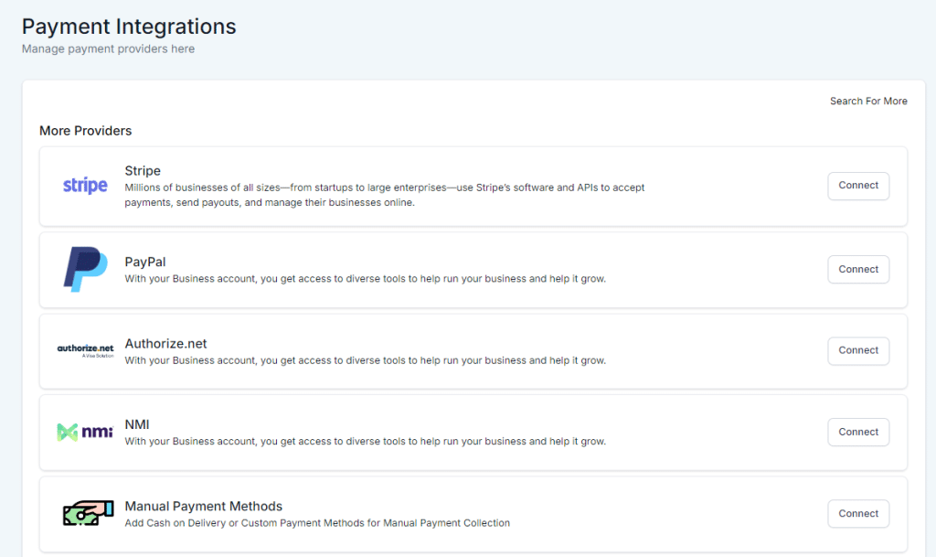Click the Payment Integrations page heading
Viewport: 936px width, 557px height.
[x=129, y=27]
